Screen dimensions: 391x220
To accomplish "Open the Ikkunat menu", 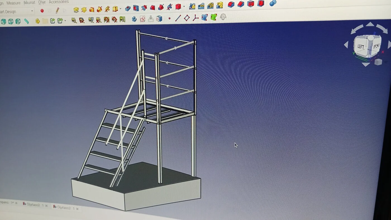I will pyautogui.click(x=29, y=3).
